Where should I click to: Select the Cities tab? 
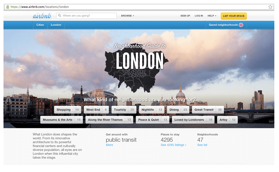[x=40, y=25]
